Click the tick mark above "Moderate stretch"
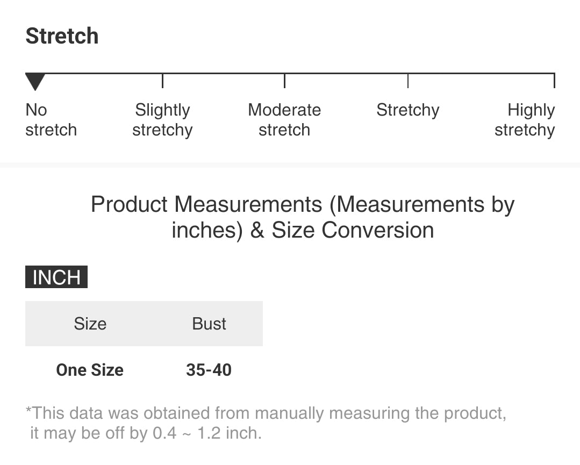580x465 pixels. tap(284, 81)
